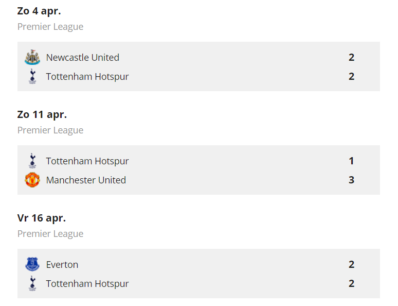Click Tottenham crest in the Manchester United match
The width and height of the screenshot is (398, 306).
coord(32,161)
